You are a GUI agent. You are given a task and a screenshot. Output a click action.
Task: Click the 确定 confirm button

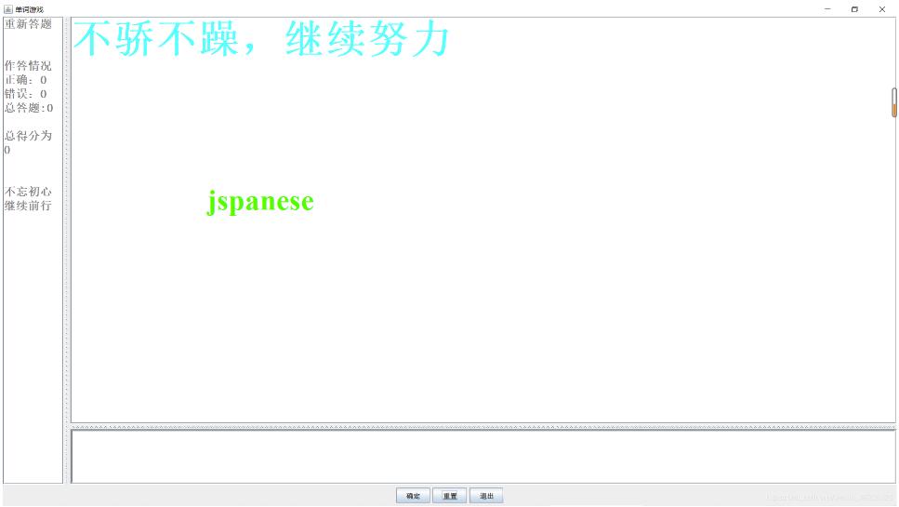click(413, 496)
